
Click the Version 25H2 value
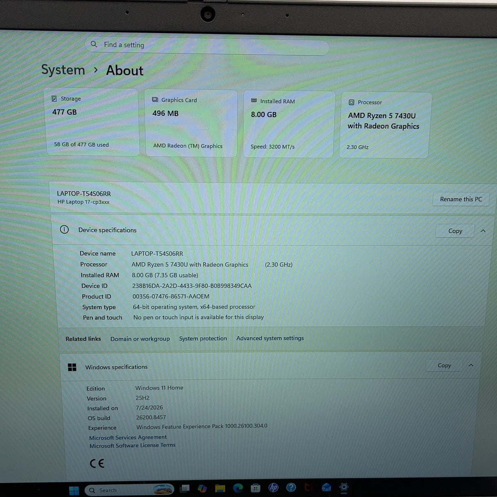point(142,398)
